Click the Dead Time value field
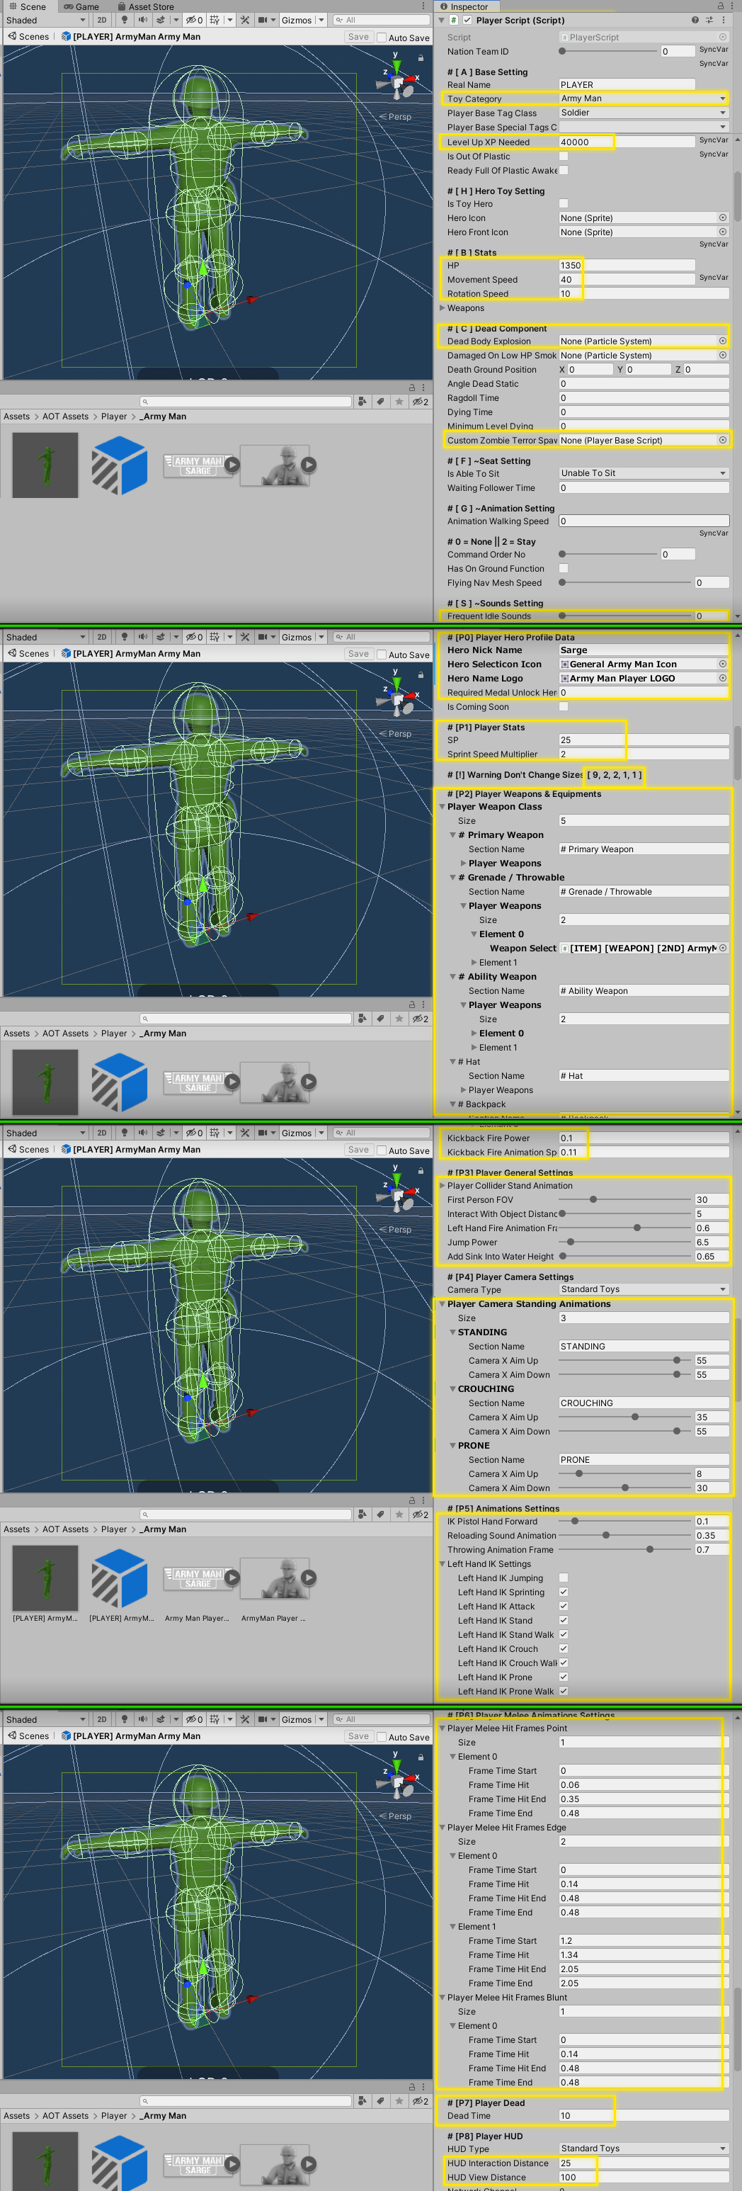 (x=644, y=2115)
